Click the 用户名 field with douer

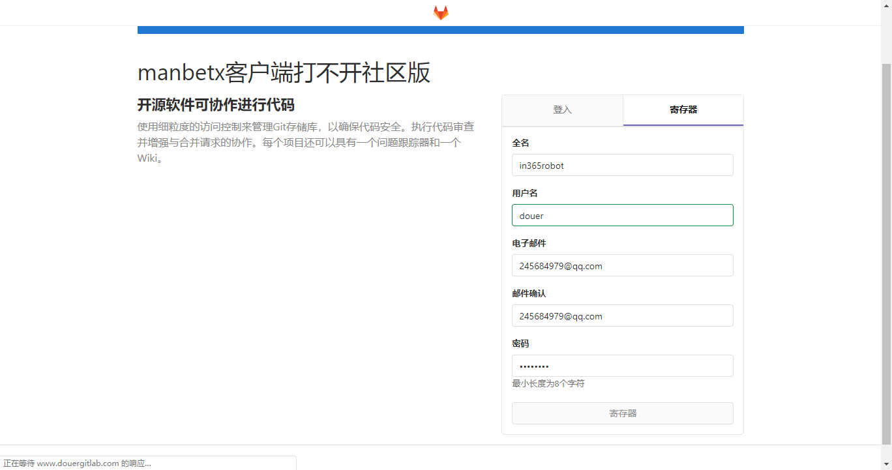pyautogui.click(x=623, y=215)
